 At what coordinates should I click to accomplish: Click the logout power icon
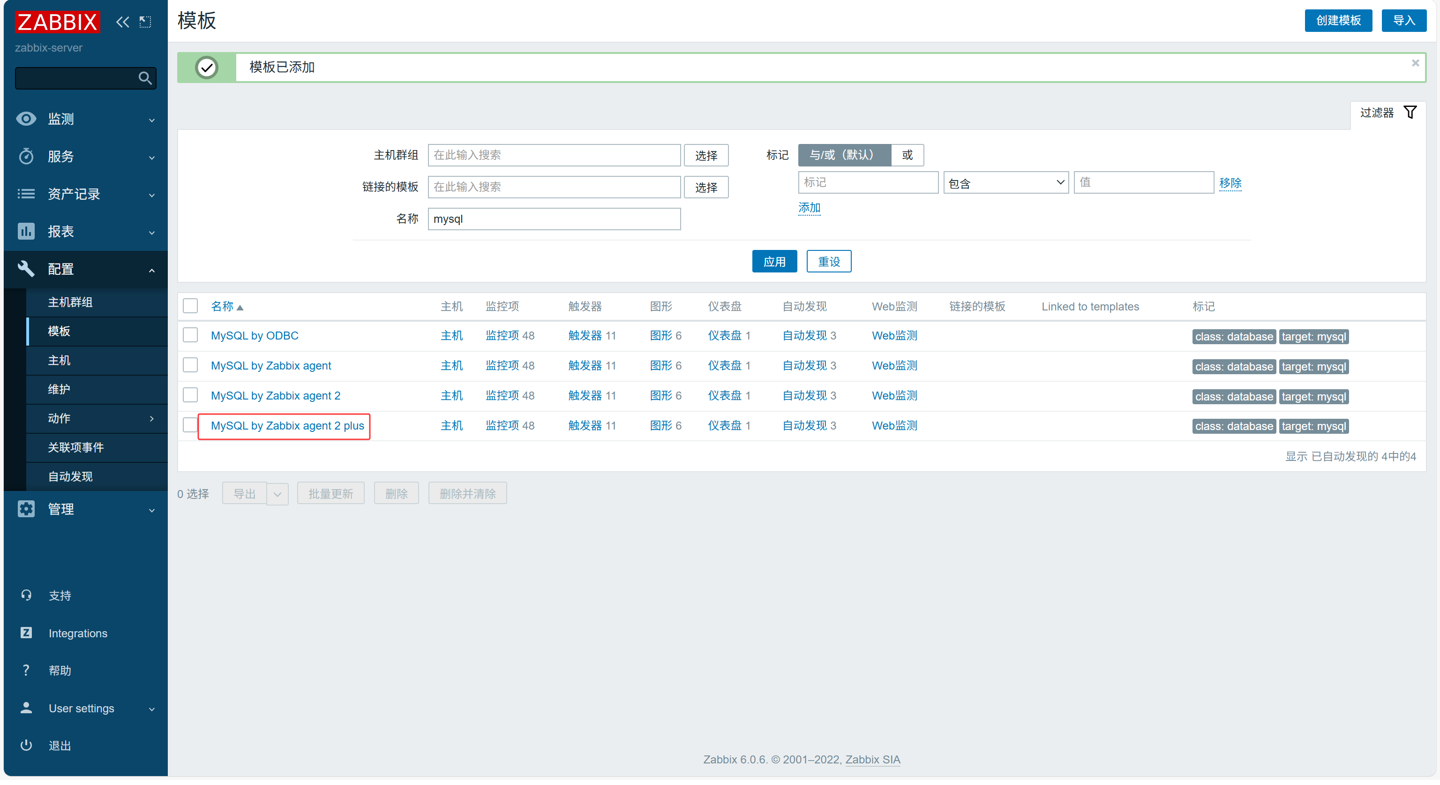(x=26, y=745)
